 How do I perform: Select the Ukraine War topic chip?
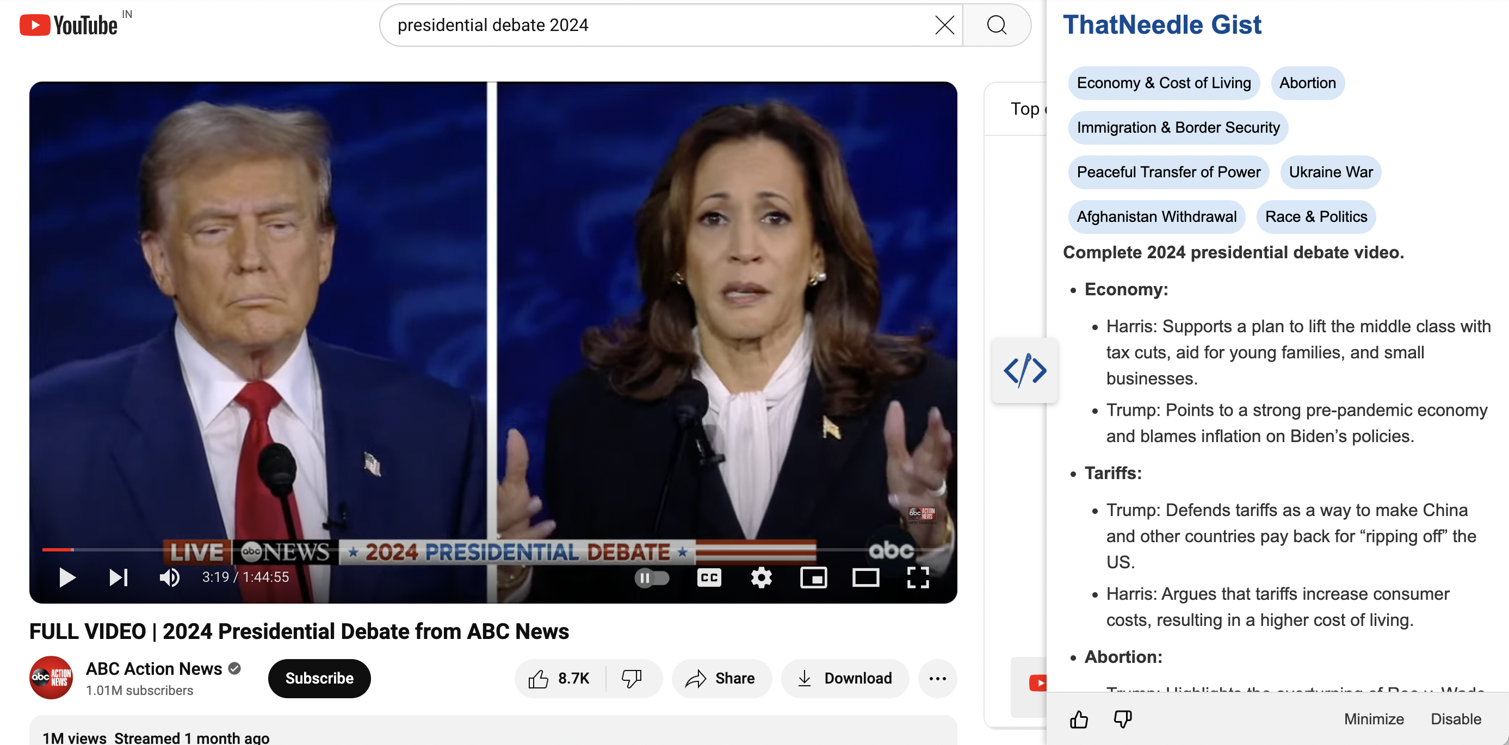(x=1331, y=172)
